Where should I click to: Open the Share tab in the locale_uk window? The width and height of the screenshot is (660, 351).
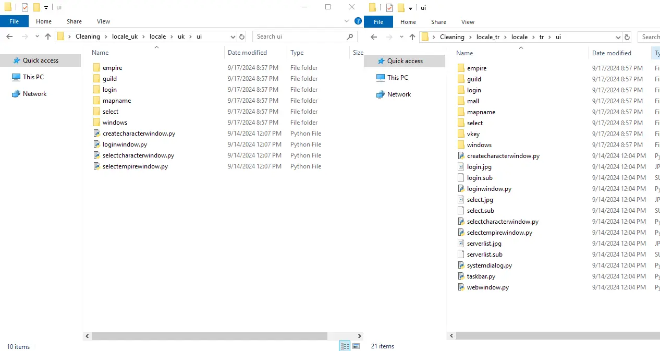[74, 21]
